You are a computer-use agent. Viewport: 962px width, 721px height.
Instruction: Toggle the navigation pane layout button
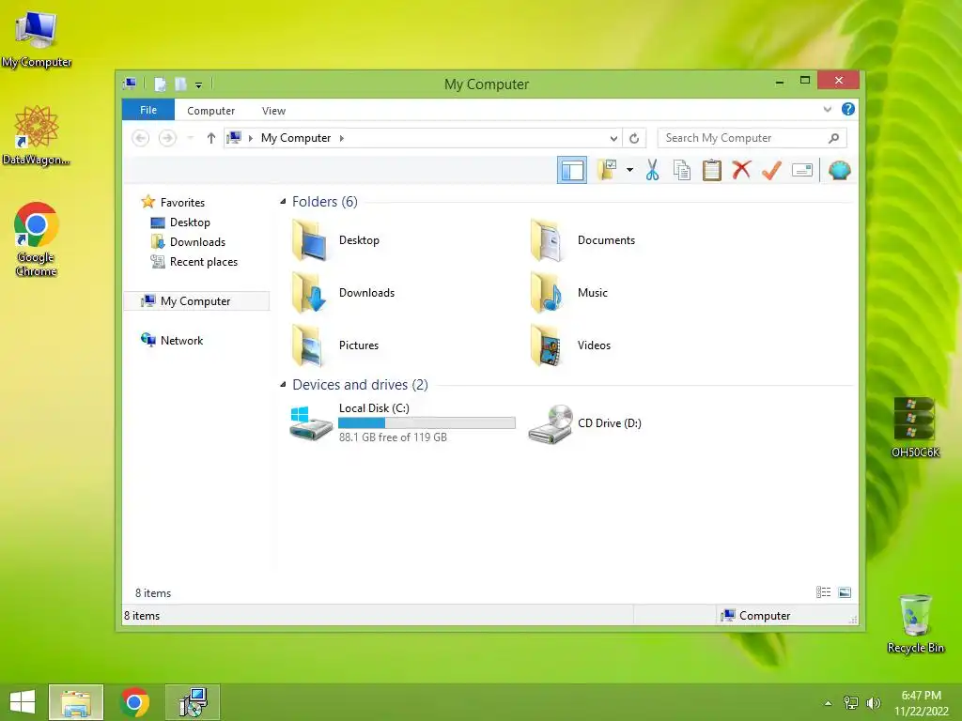pos(572,170)
